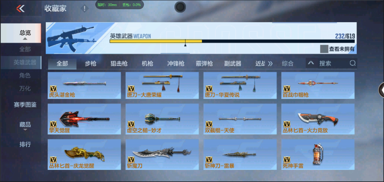Viewport: 384px width, 182px height.
Task: Tap the double-chevron back arrow icon
Action: click(x=20, y=8)
